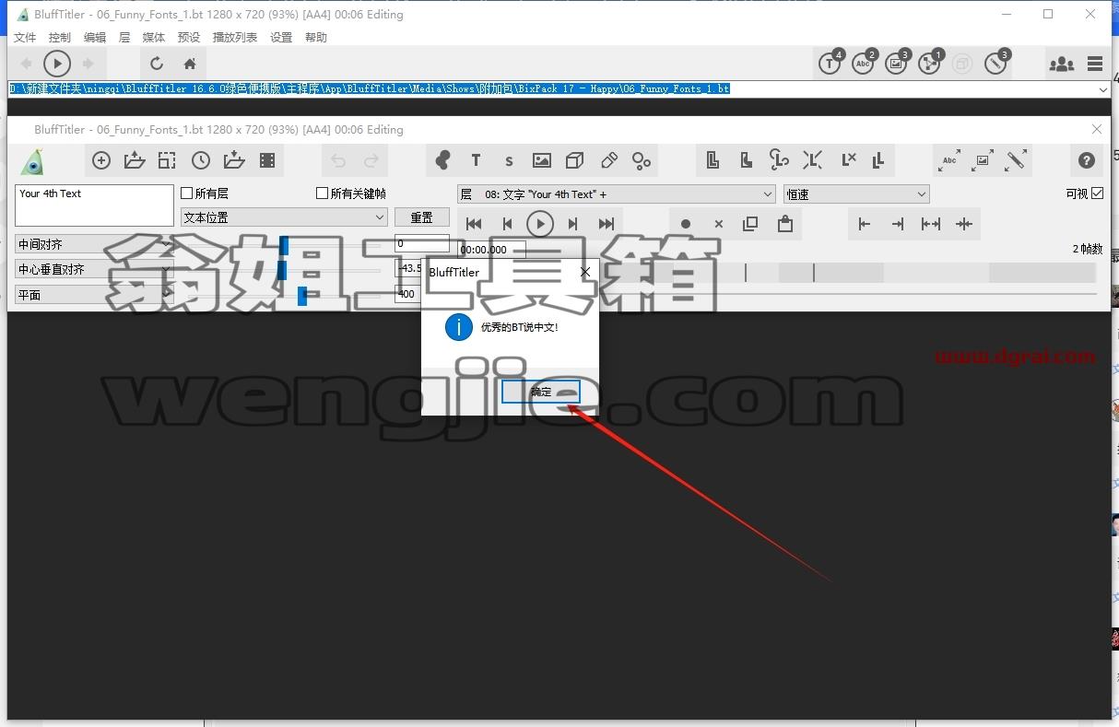
Task: Open the 播放列表 menu
Action: pos(235,38)
